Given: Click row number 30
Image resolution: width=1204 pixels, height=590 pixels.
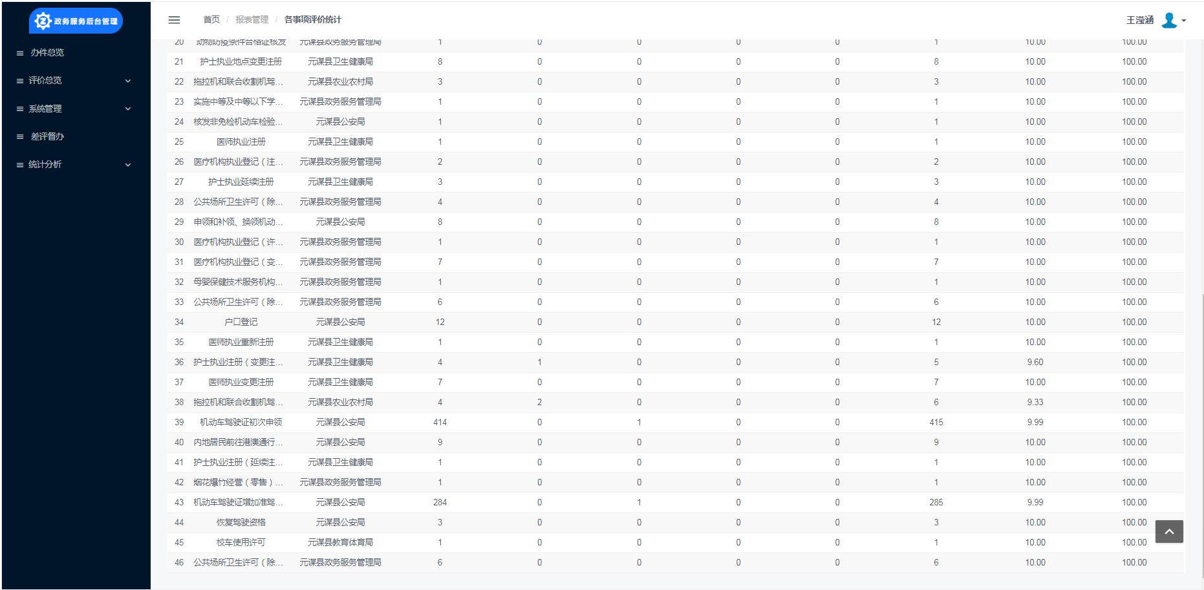Looking at the screenshot, I should [x=179, y=242].
